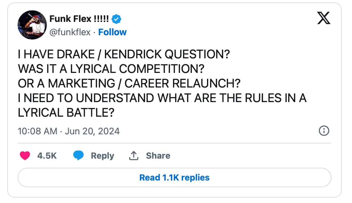This screenshot has width=352, height=203.
Task: Click the Funk Flex !!!!! display name
Action: click(x=79, y=19)
